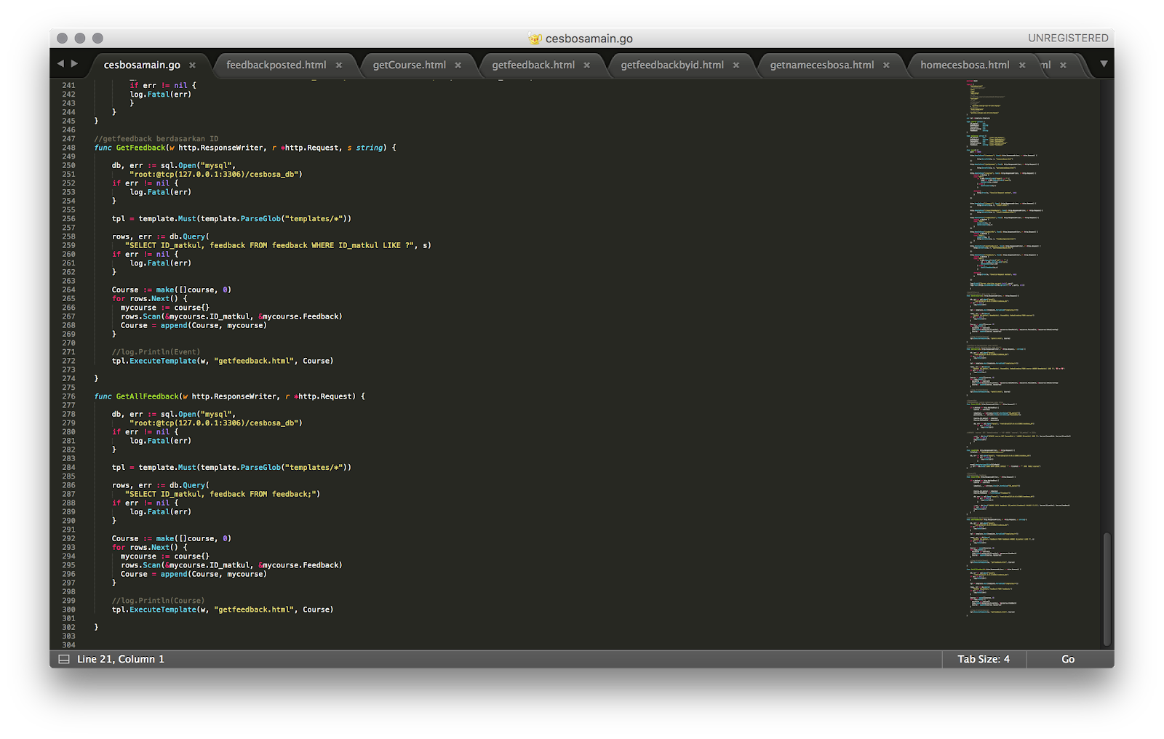Viewport: 1164px width, 739px height.
Task: Click the right tab navigation arrow
Action: coord(76,64)
